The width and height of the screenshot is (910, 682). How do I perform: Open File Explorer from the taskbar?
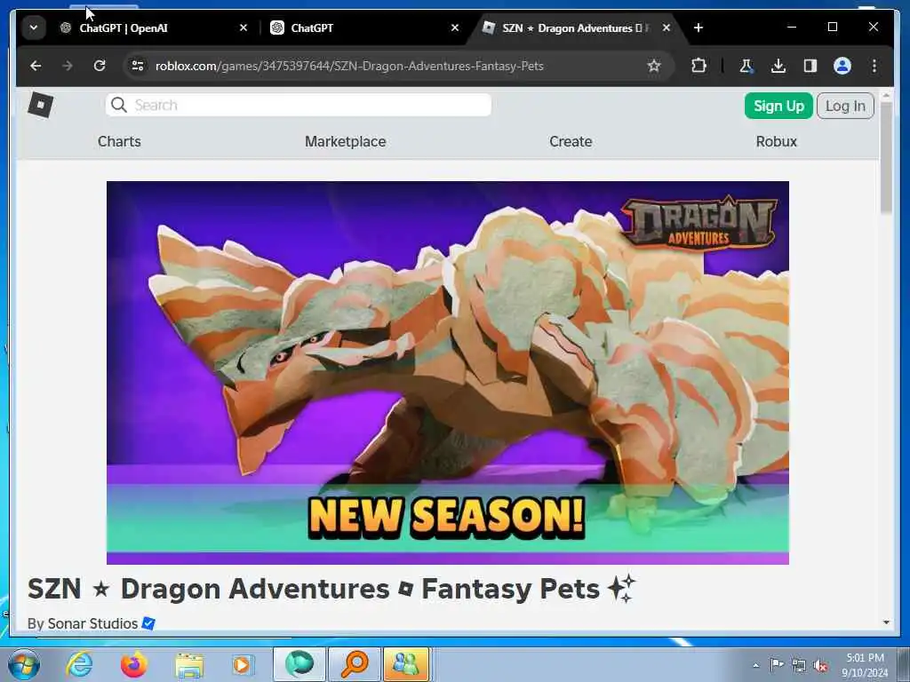pos(189,665)
